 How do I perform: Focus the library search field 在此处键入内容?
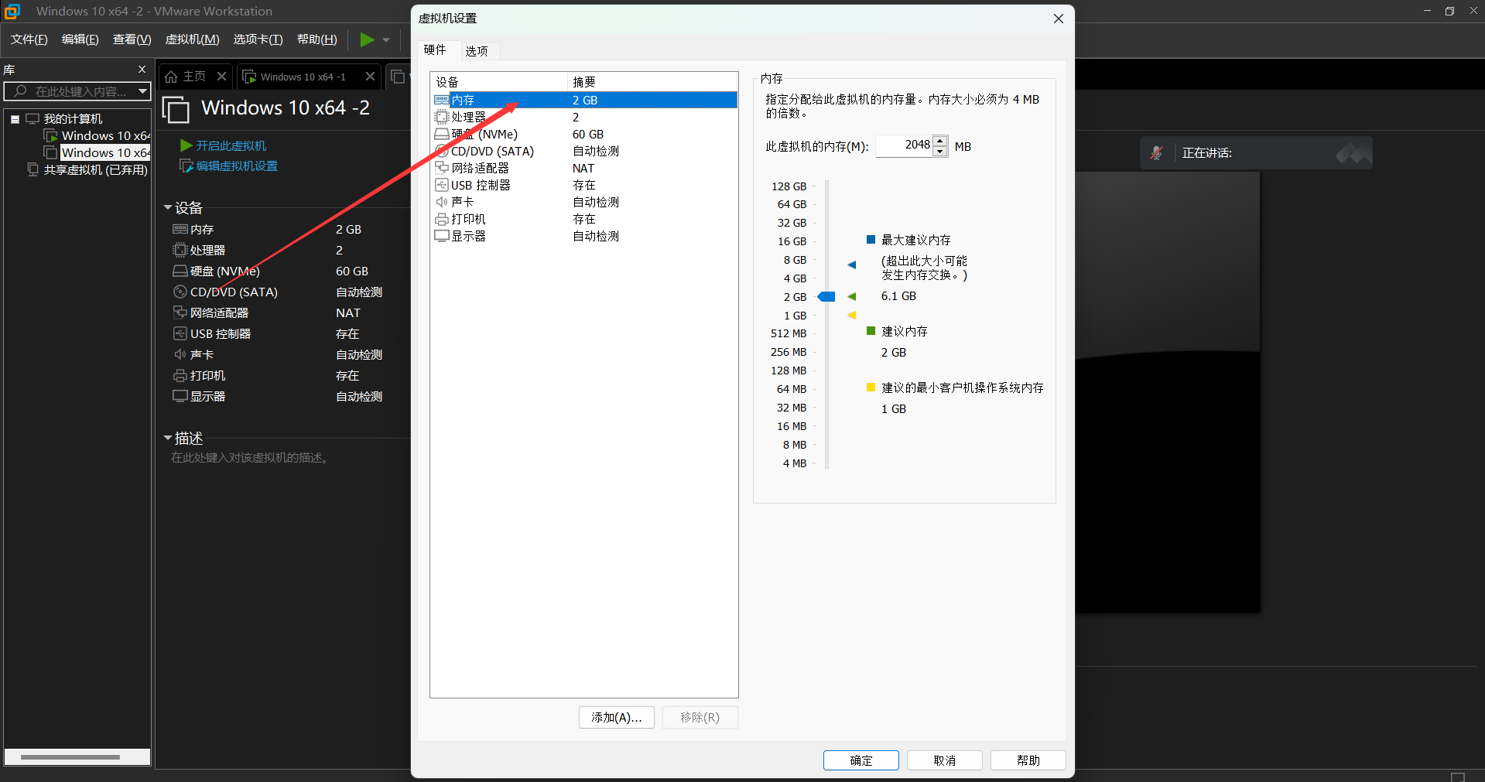(x=70, y=91)
